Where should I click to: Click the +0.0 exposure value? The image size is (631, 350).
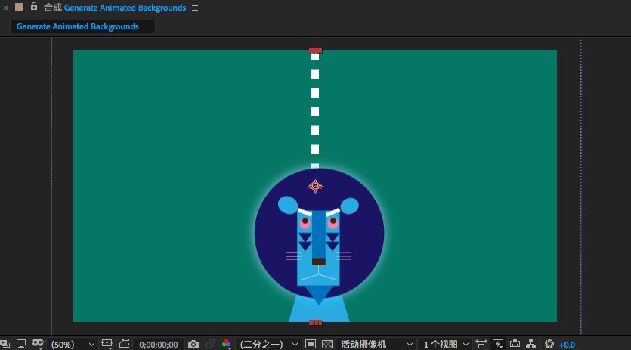pos(567,344)
